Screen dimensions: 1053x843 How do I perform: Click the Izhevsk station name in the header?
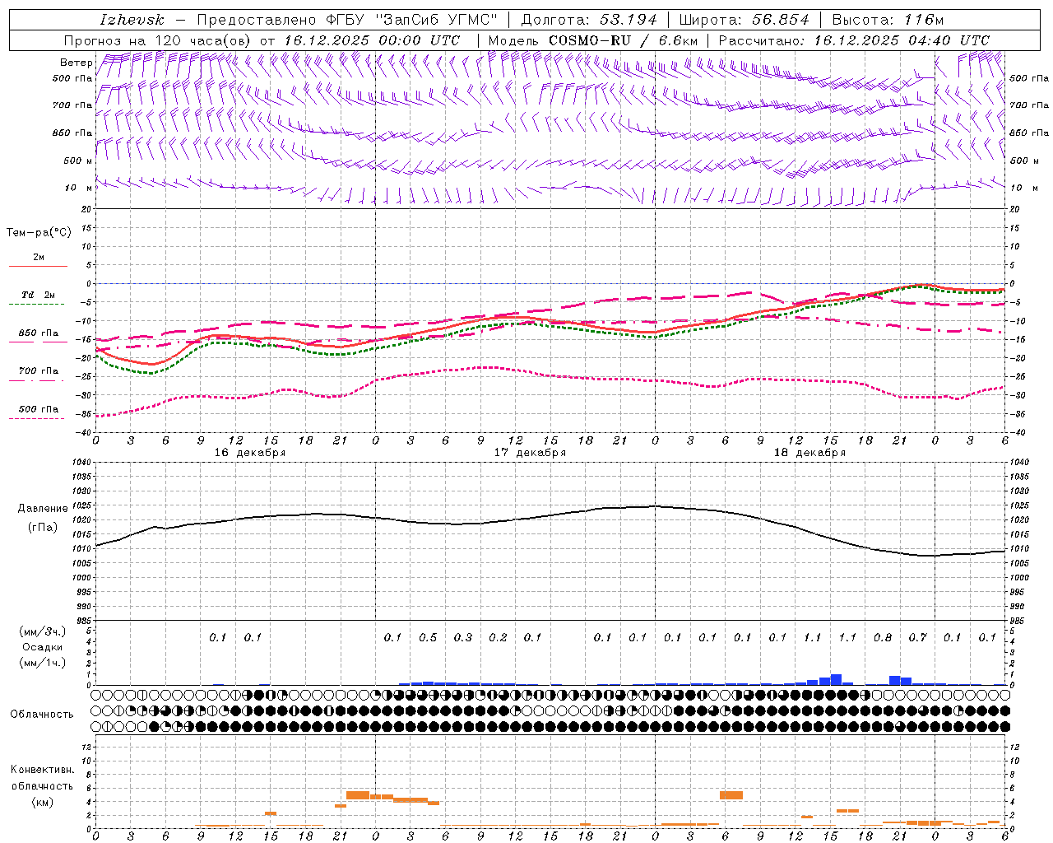point(132,20)
